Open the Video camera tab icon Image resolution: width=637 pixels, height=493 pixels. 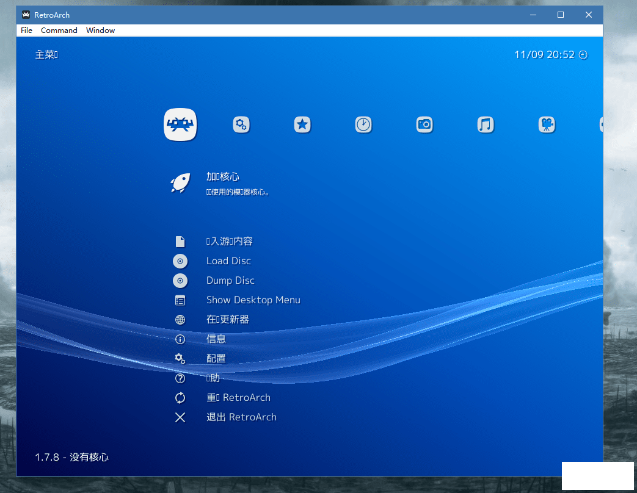[547, 124]
